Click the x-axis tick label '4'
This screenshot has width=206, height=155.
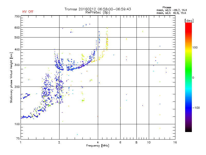(98, 142)
